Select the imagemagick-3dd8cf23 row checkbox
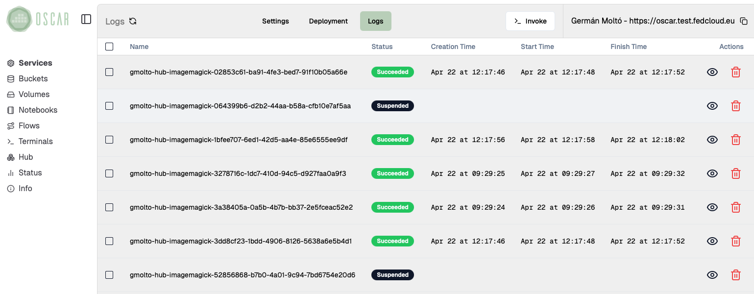This screenshot has width=754, height=294. coord(109,241)
